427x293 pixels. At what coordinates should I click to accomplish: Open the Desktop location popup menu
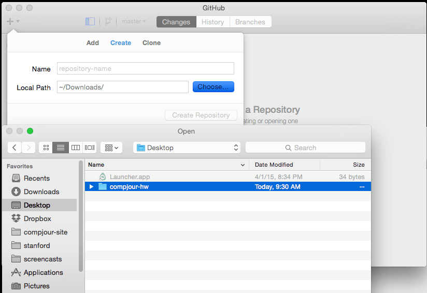[x=187, y=148]
